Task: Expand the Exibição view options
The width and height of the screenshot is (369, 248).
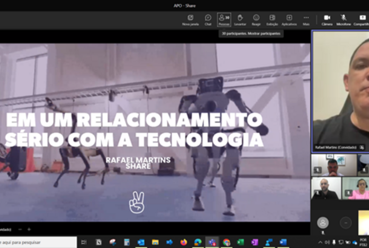Action: tap(272, 20)
